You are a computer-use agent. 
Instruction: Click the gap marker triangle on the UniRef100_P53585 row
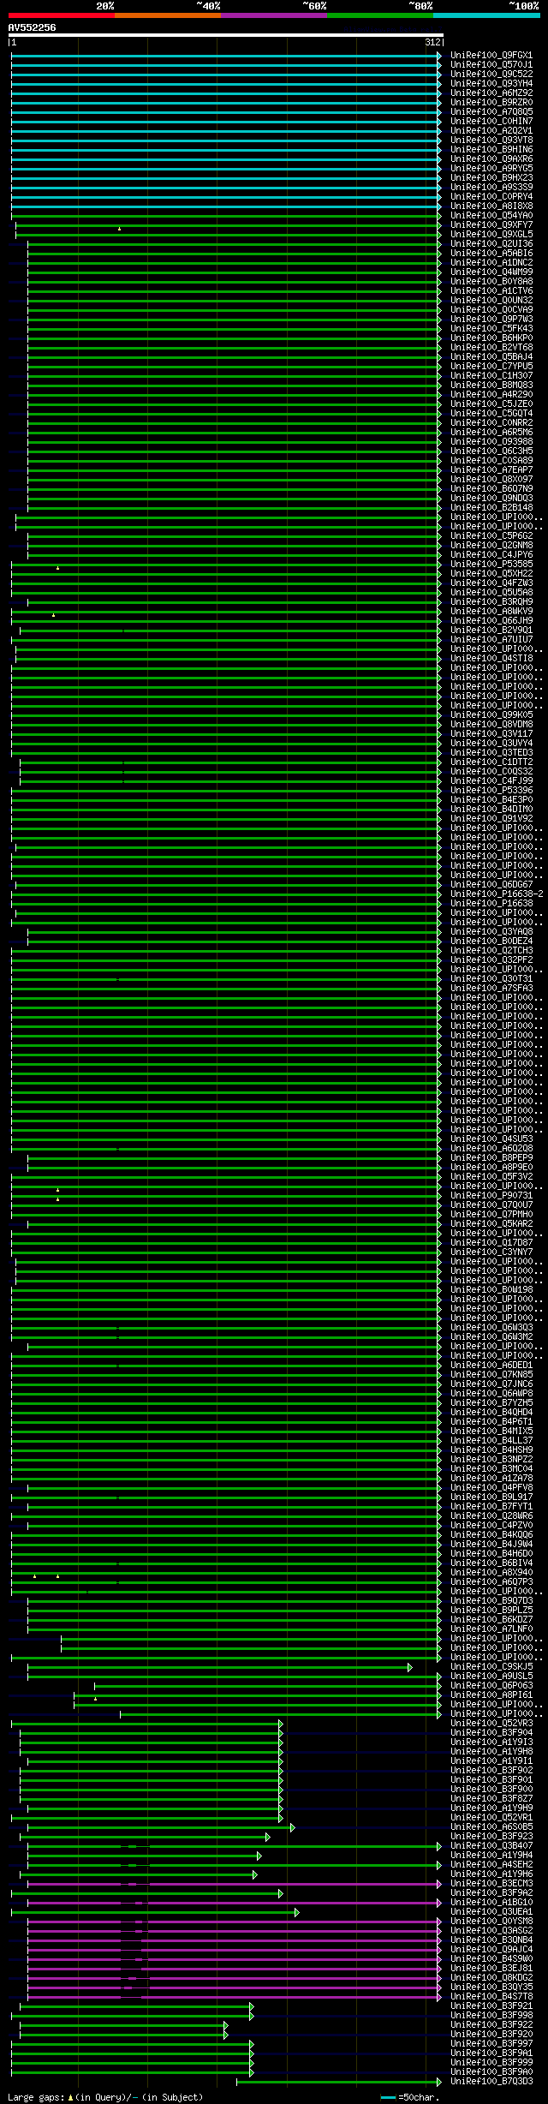(x=57, y=568)
